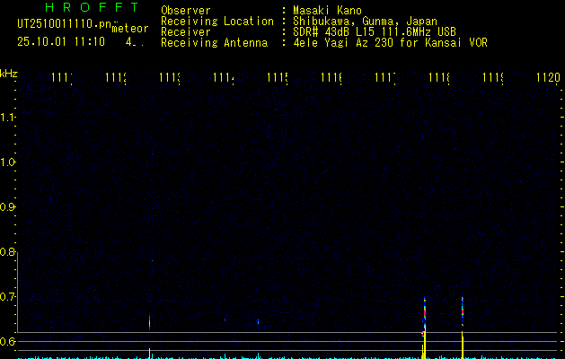Click the 0.8 frequency axis label

(7, 252)
